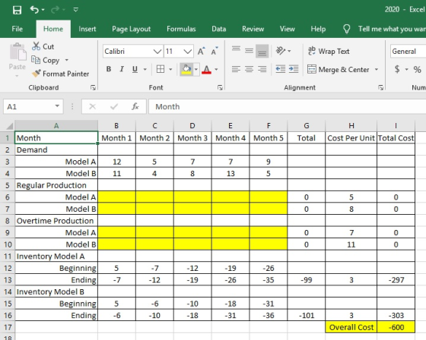This screenshot has width=426, height=340.
Task: Switch to the Page Layout tab
Action: point(131,29)
